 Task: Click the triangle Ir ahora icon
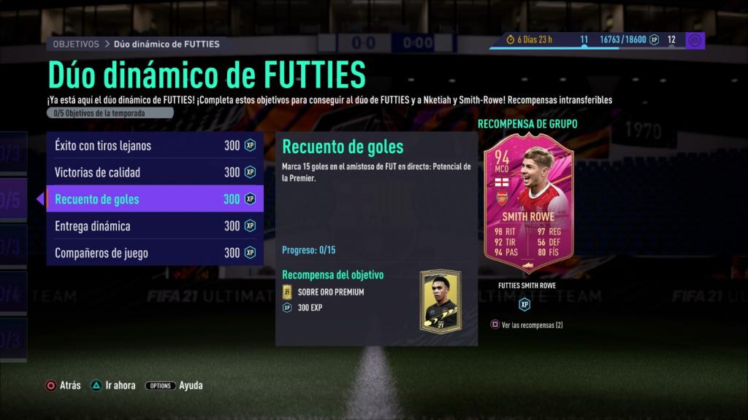tap(96, 385)
